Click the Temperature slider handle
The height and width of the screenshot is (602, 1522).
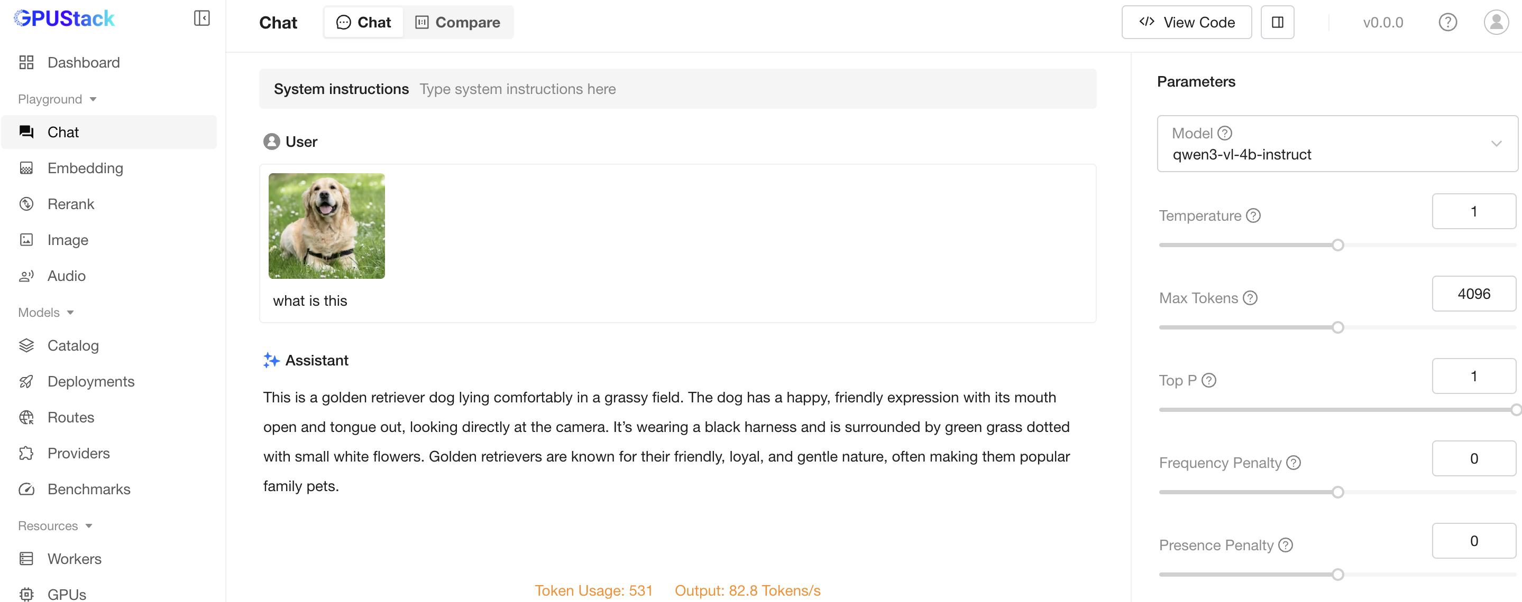pyautogui.click(x=1337, y=245)
